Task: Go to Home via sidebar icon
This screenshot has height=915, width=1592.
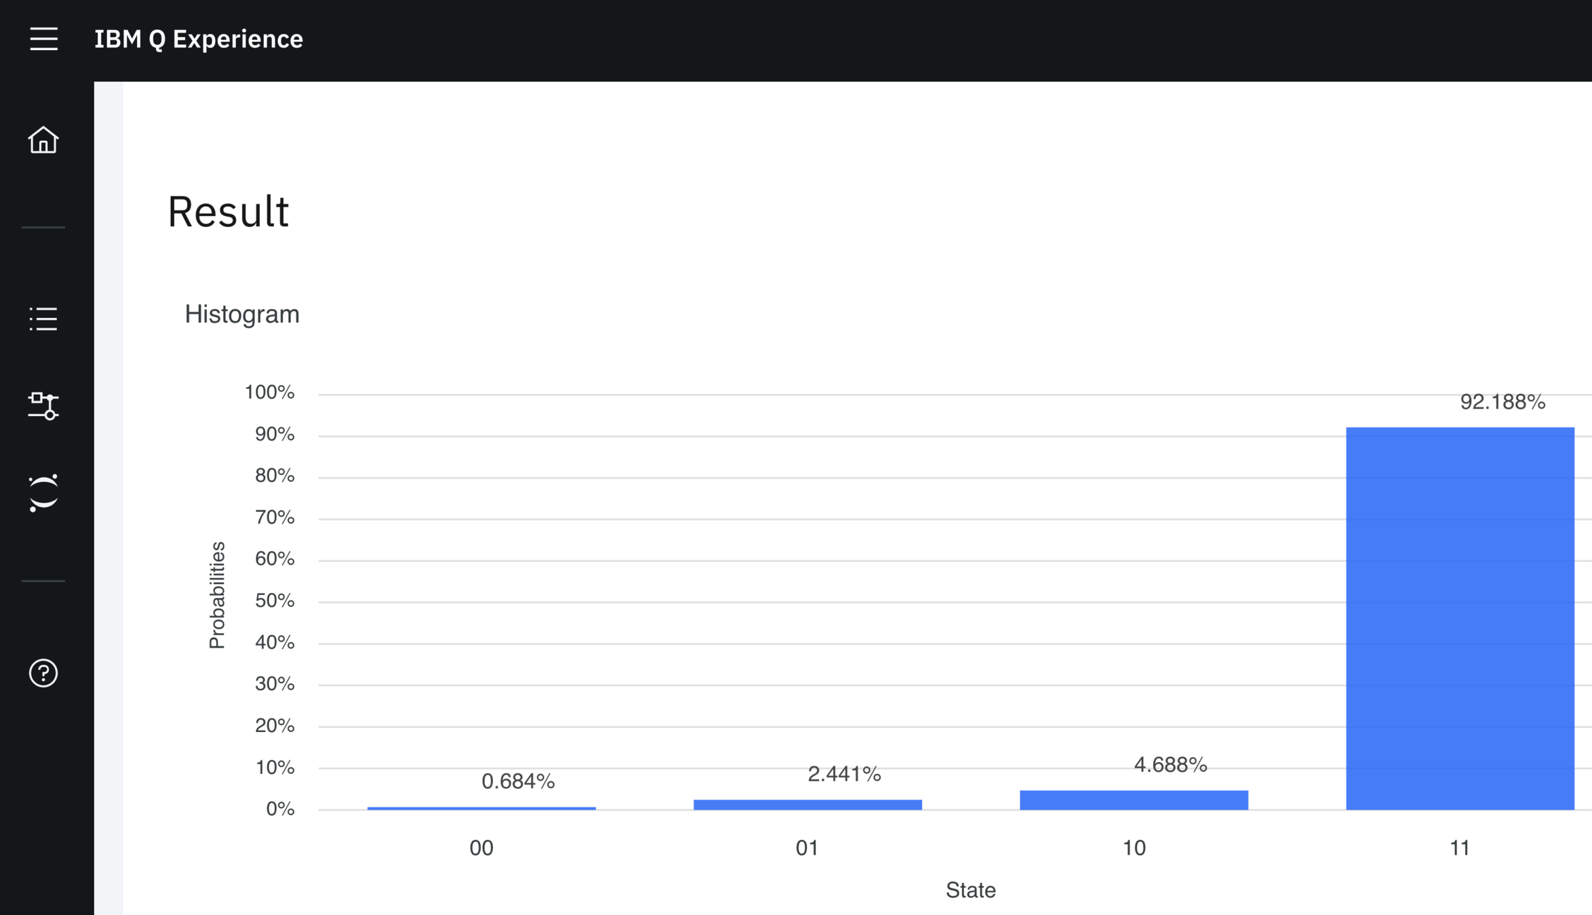Action: click(43, 140)
